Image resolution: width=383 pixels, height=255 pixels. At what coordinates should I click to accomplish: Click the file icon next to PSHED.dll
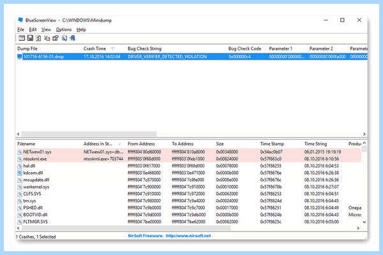tap(20, 208)
